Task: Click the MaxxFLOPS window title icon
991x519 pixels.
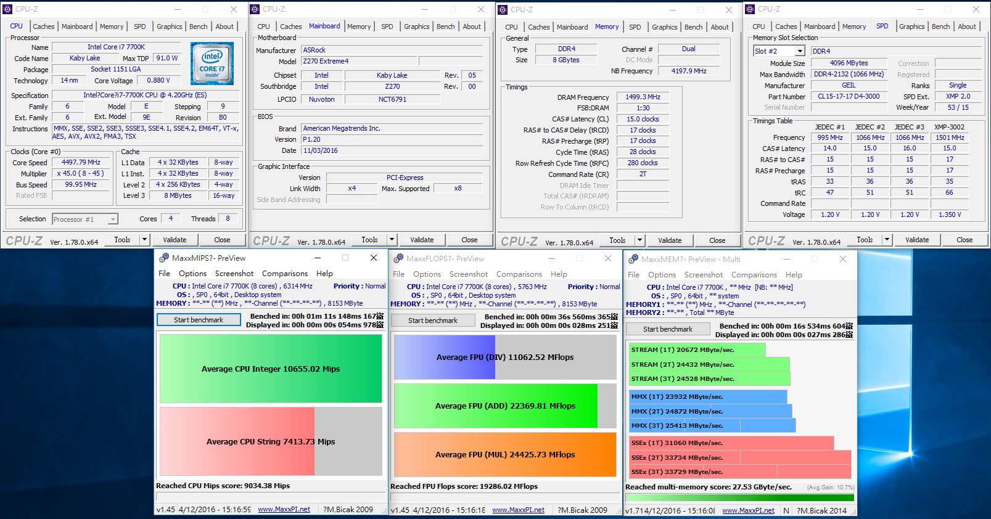Action: pyautogui.click(x=398, y=258)
